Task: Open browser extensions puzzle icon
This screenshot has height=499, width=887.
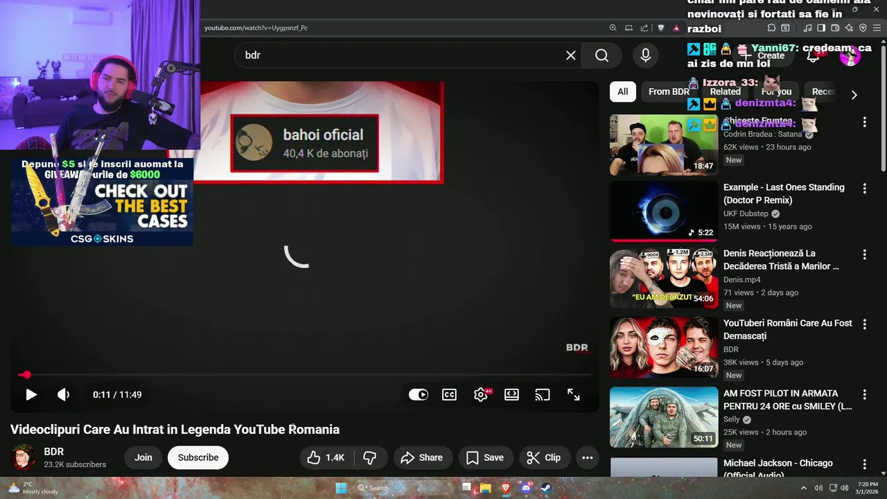Action: 771,28
